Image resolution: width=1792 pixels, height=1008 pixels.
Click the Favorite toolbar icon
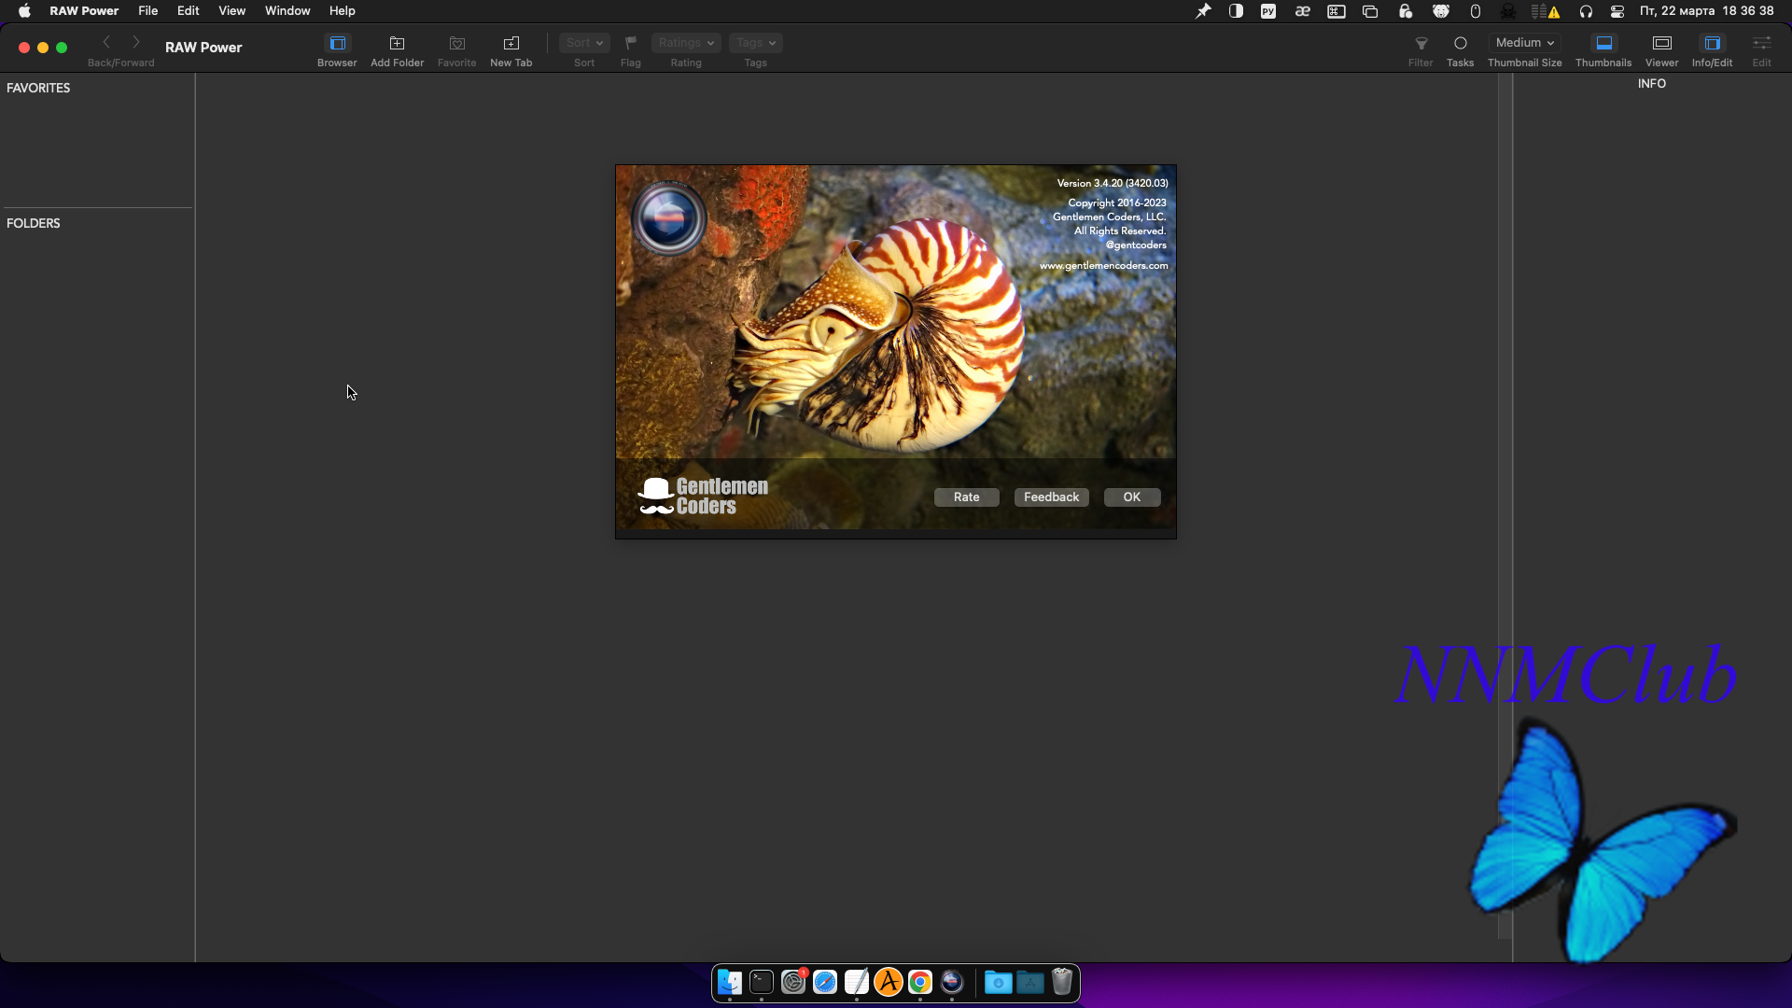click(x=456, y=43)
